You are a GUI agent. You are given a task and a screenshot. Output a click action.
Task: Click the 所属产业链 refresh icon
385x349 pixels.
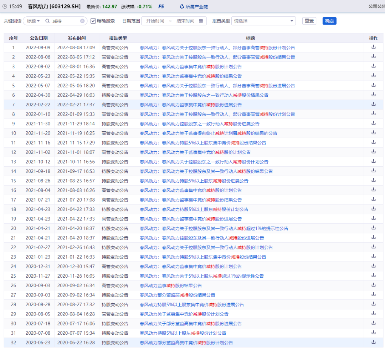tap(182, 6)
